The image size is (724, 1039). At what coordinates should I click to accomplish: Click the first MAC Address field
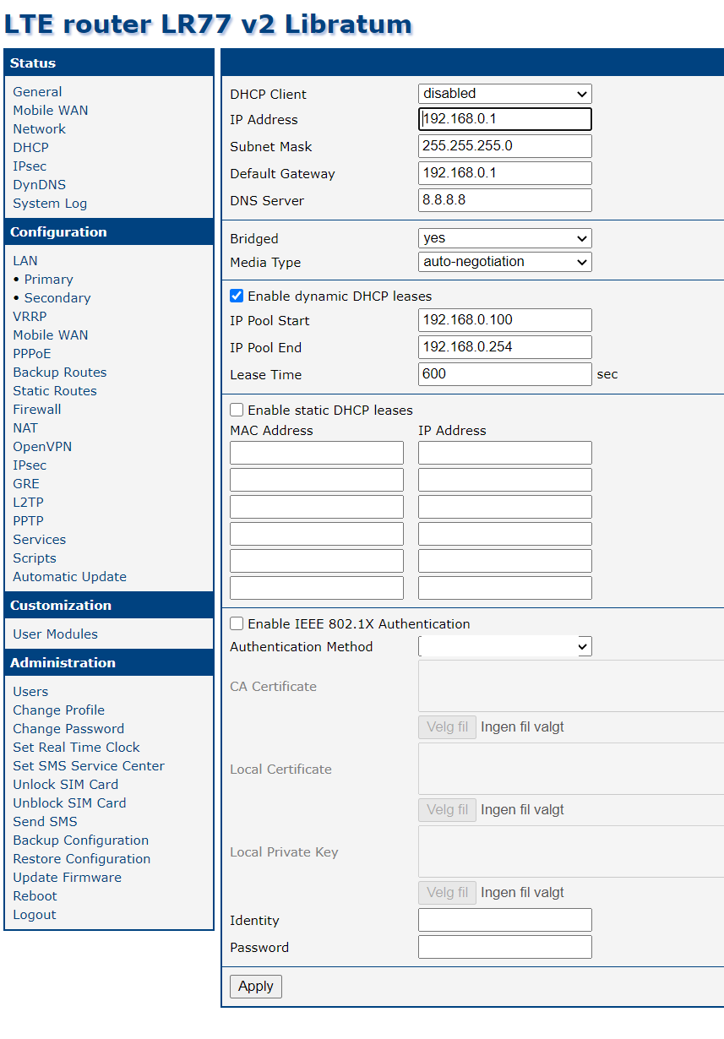point(317,453)
